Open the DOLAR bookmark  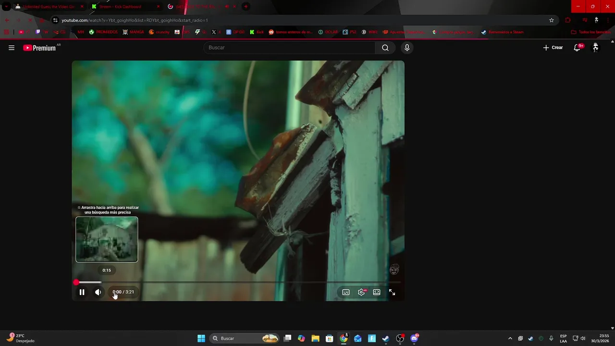pos(328,32)
